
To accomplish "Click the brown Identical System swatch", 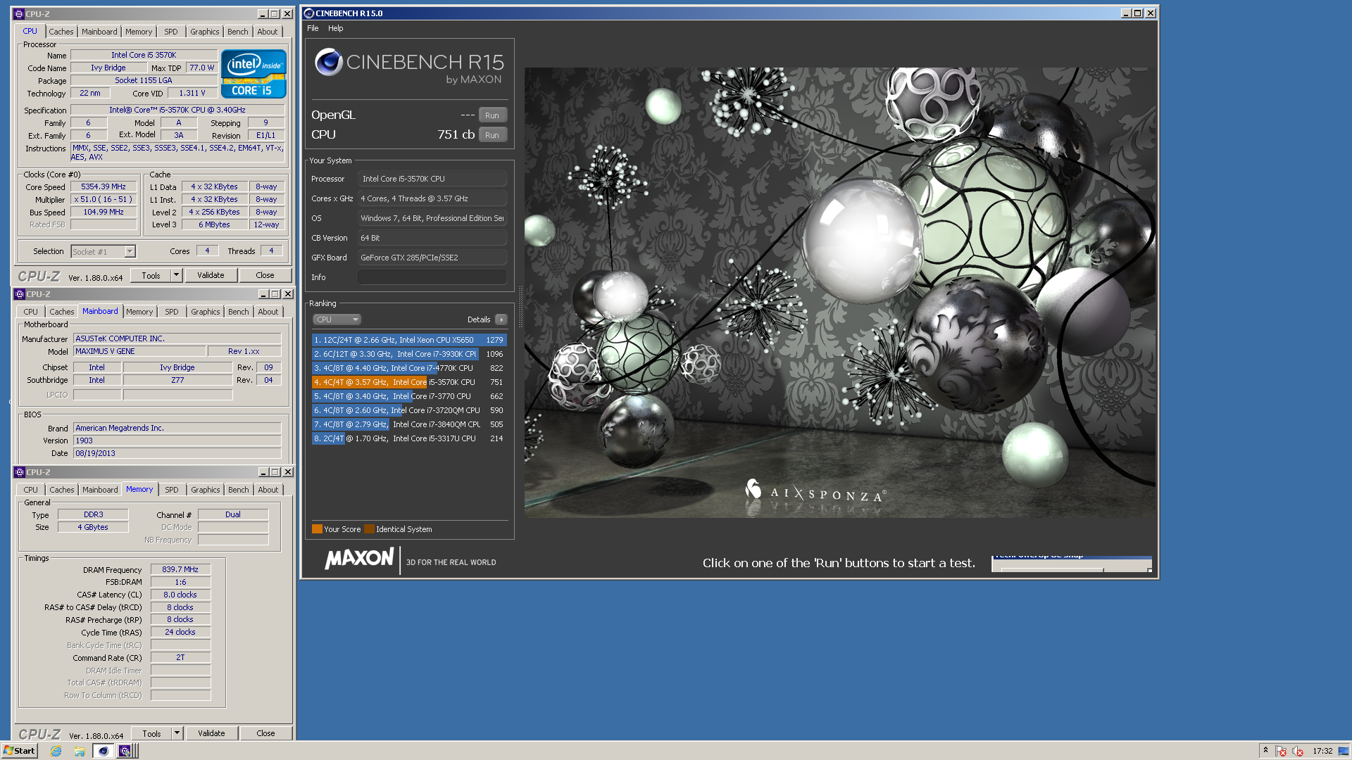I will click(369, 529).
